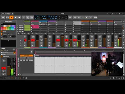Screen dimensions: 125x94
Task: Solo the looper track
Action: pyautogui.click(x=100, y=43)
